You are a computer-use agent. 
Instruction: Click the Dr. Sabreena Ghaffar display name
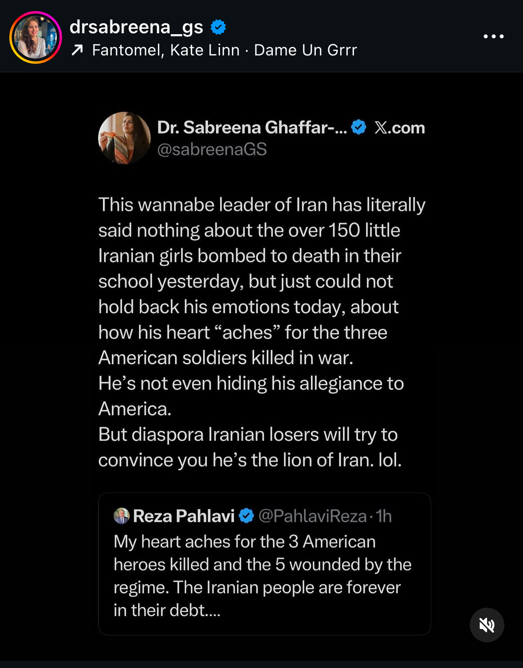coord(252,128)
